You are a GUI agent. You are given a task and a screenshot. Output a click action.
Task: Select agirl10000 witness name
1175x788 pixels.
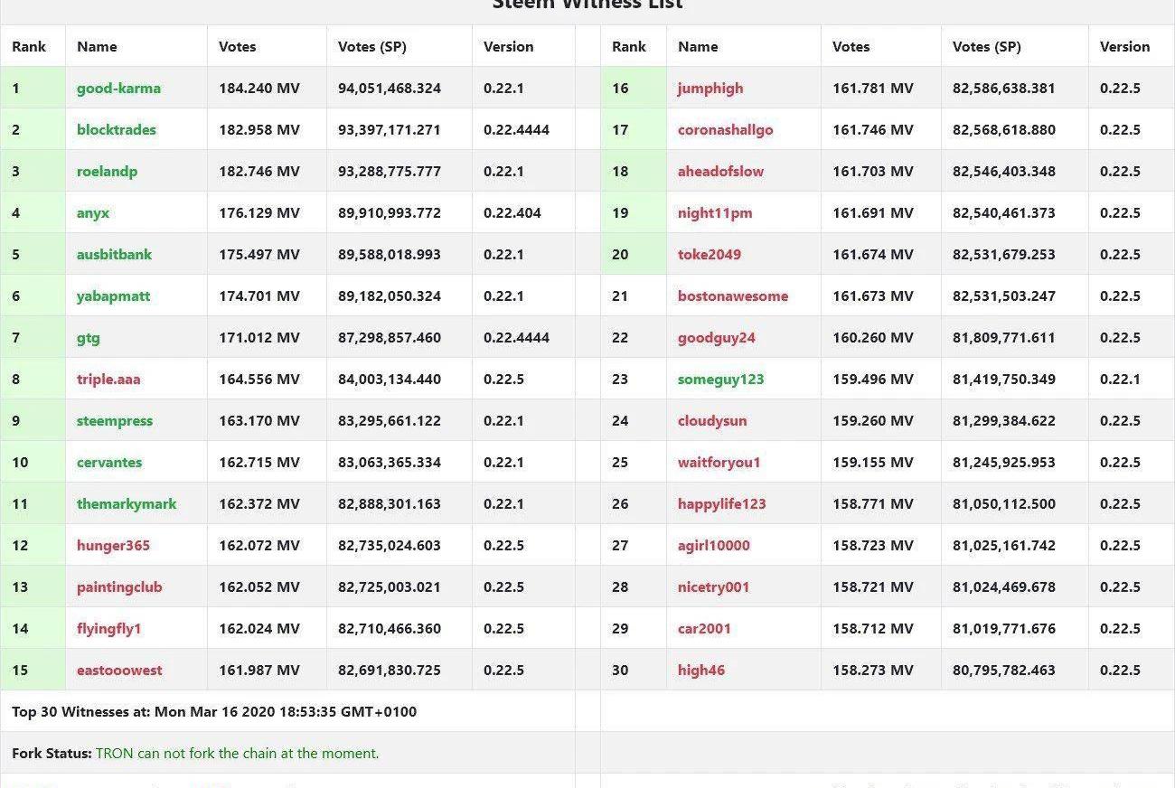(x=714, y=546)
